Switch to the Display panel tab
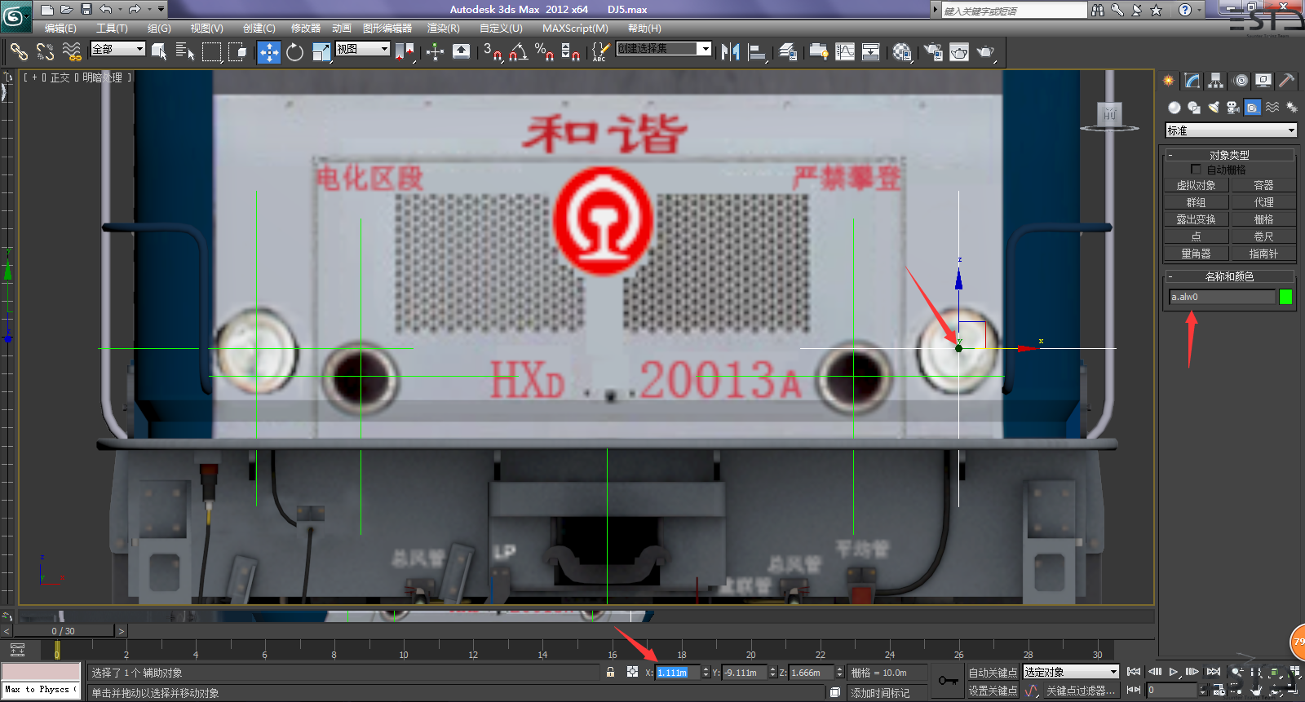 [x=1263, y=80]
